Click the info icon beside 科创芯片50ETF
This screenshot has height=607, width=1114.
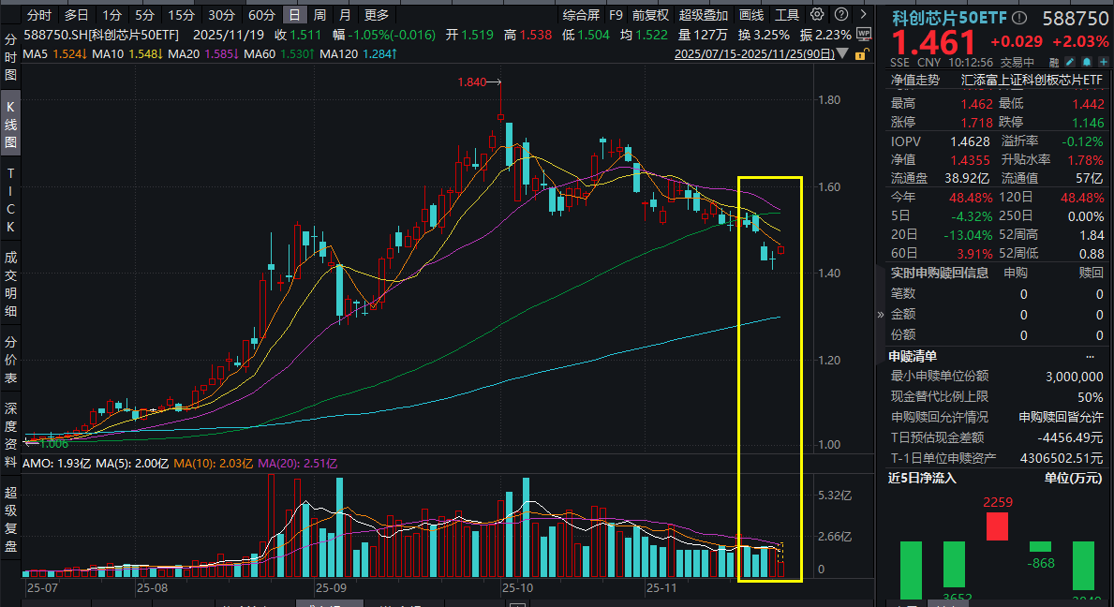tap(1019, 18)
